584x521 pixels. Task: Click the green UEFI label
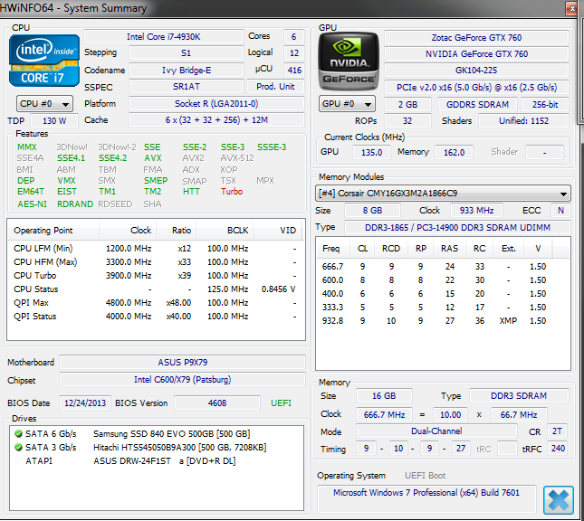pos(281,403)
